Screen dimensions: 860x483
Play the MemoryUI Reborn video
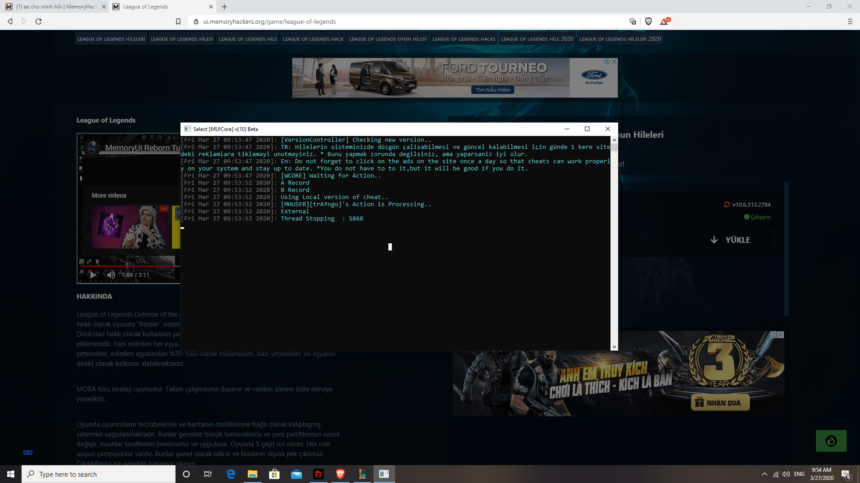click(x=93, y=275)
